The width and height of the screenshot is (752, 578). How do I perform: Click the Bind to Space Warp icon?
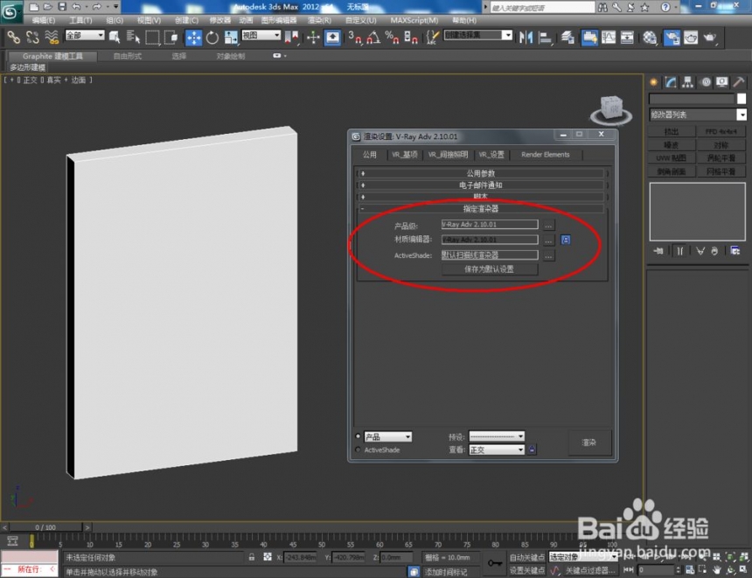click(x=52, y=37)
